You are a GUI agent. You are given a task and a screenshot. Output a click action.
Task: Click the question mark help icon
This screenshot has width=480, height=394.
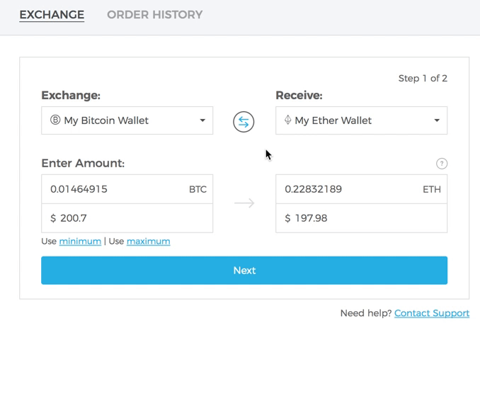tap(442, 164)
